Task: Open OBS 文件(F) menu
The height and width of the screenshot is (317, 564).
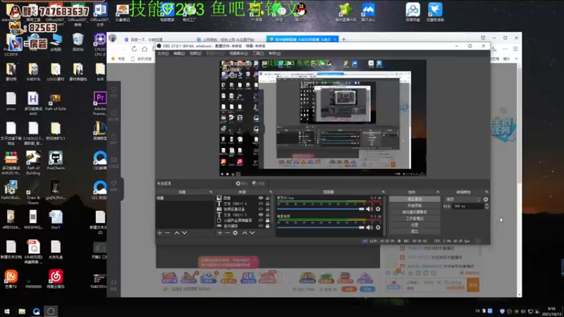Action: coord(163,54)
